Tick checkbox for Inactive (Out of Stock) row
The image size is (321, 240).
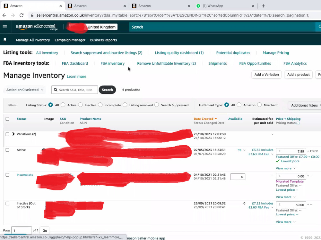[x=7, y=204]
